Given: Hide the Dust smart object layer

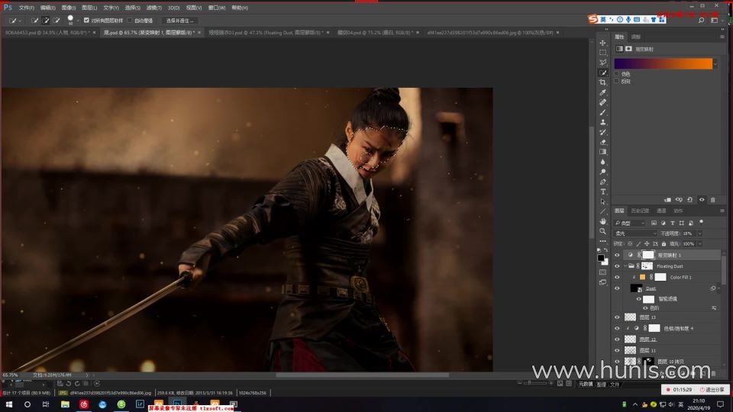Looking at the screenshot, I should coord(617,288).
